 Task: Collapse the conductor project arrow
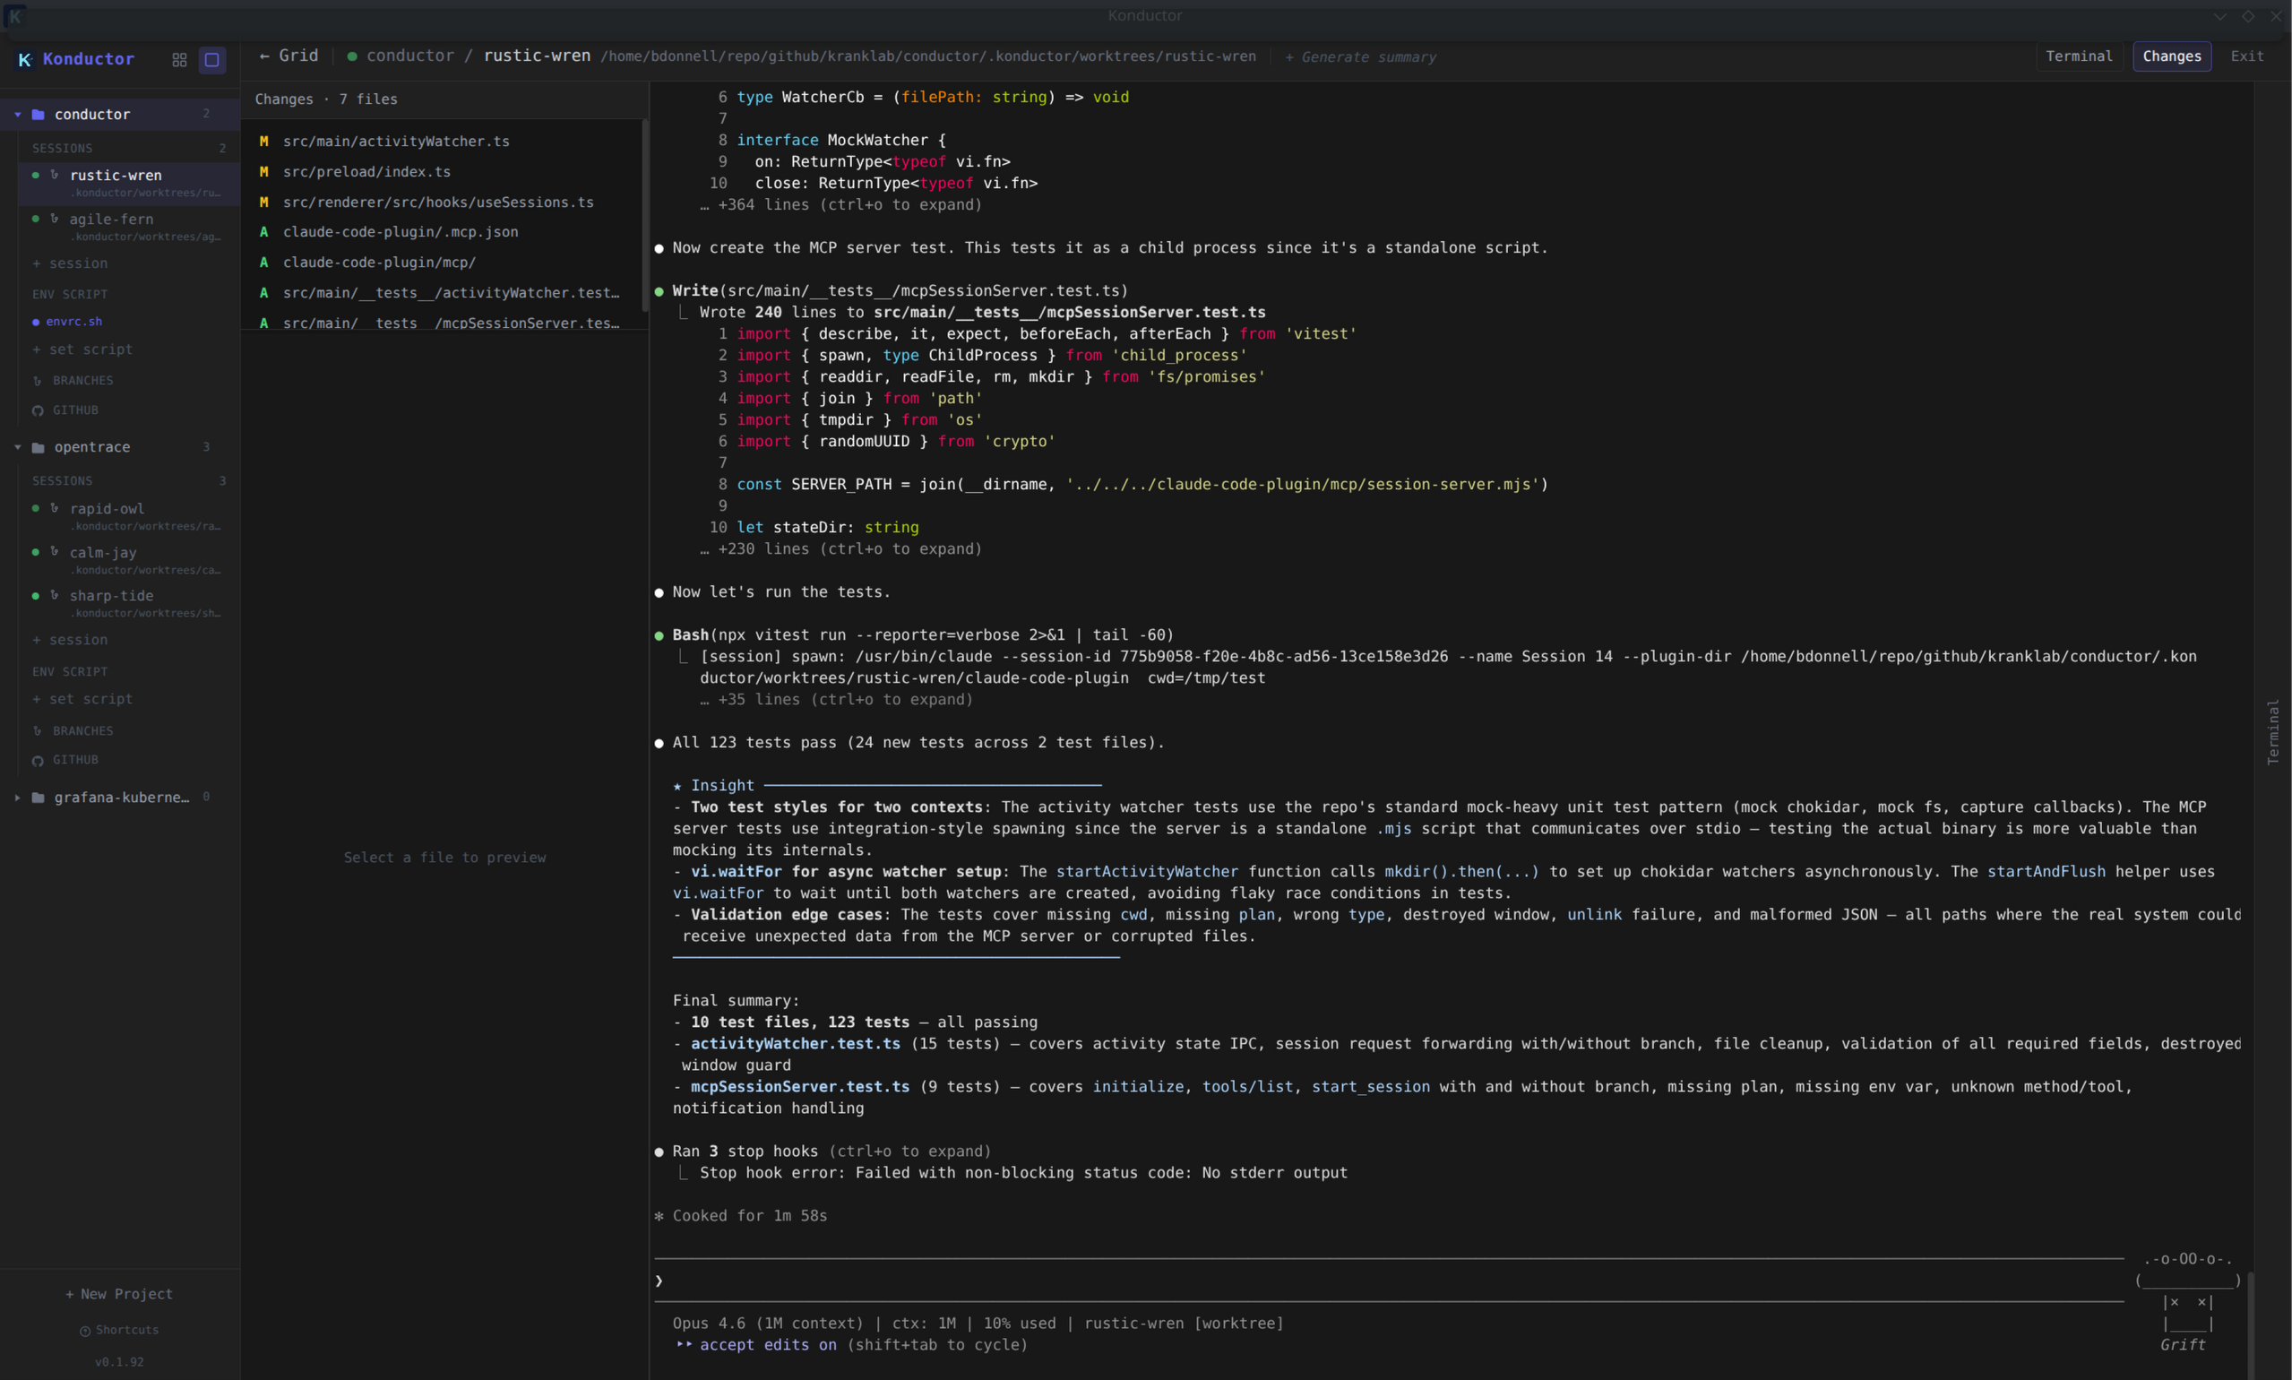[x=18, y=115]
